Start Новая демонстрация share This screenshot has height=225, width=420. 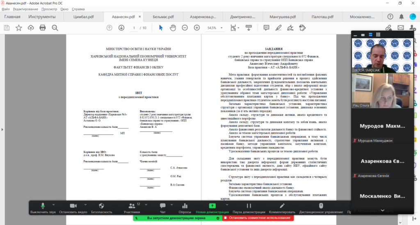point(212,208)
